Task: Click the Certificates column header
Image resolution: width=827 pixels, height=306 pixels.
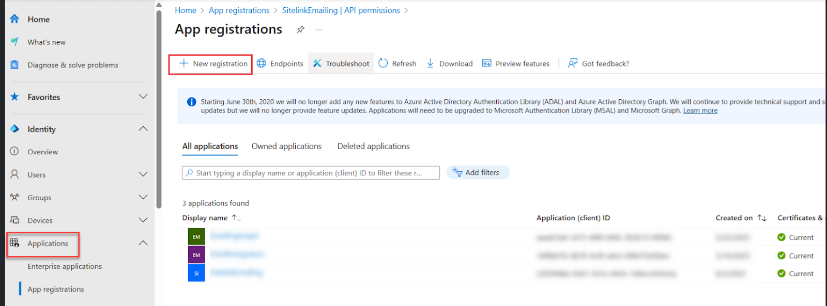Action: coord(801,218)
